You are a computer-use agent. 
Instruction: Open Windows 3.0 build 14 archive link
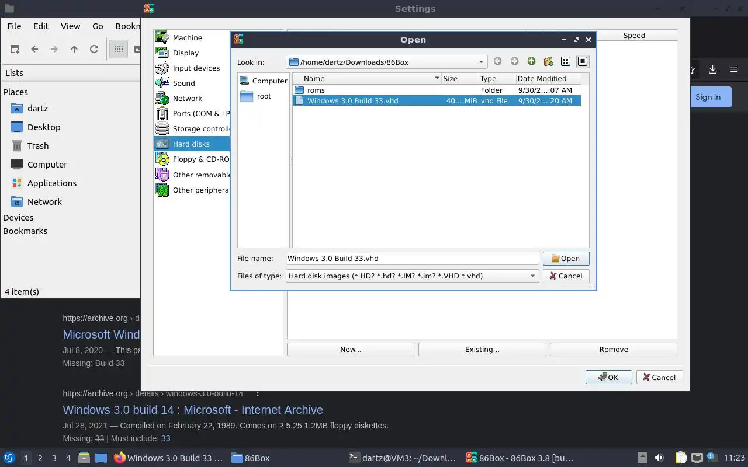pos(193,410)
